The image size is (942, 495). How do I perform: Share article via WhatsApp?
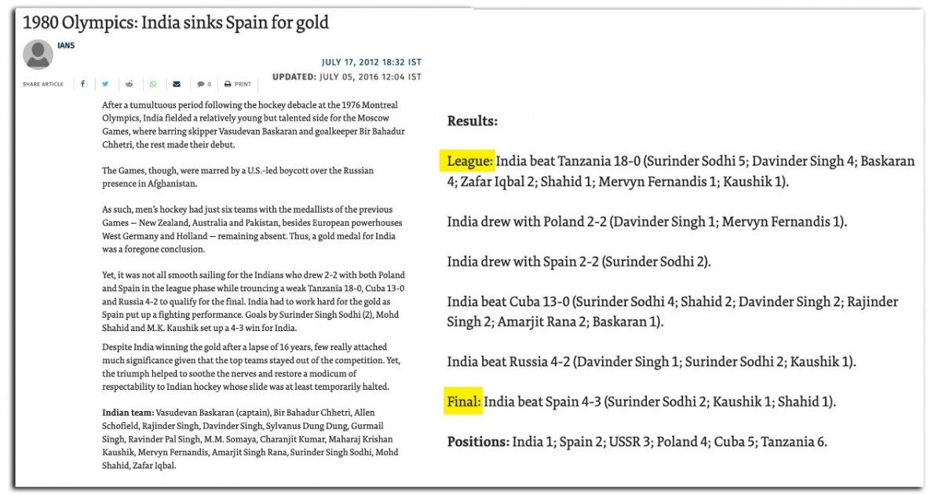tap(153, 84)
